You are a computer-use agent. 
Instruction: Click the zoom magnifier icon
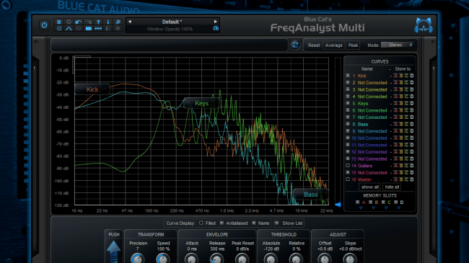(x=118, y=22)
